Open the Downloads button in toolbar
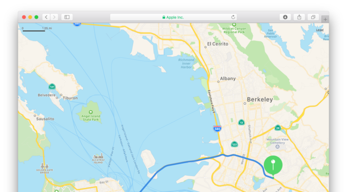The height and width of the screenshot is (192, 347). click(x=285, y=17)
